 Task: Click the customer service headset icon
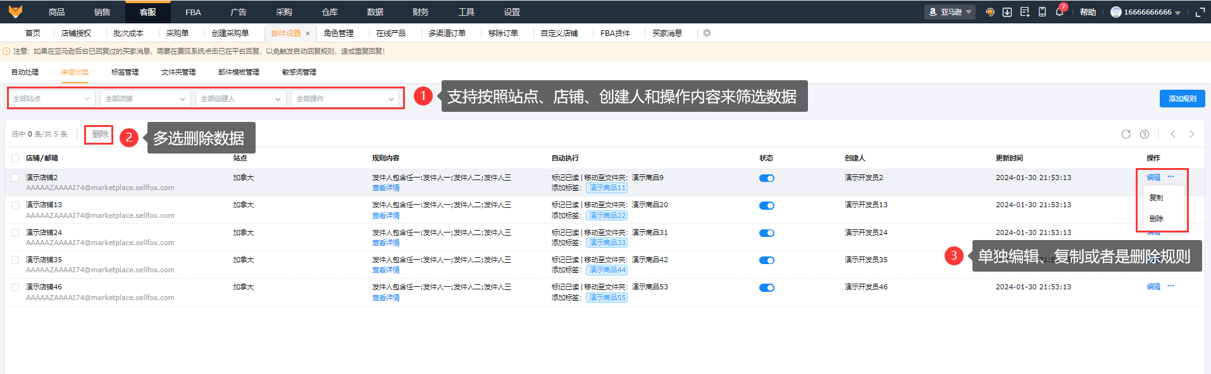click(x=990, y=12)
